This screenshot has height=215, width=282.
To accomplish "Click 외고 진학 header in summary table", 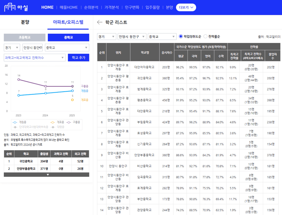I will point(80,154).
